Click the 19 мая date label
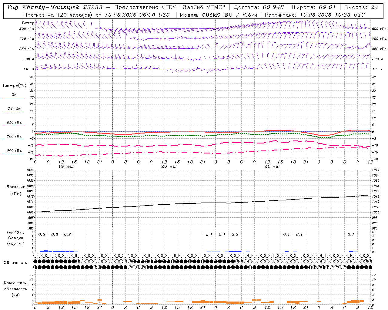The width and height of the screenshot is (388, 310). point(66,167)
